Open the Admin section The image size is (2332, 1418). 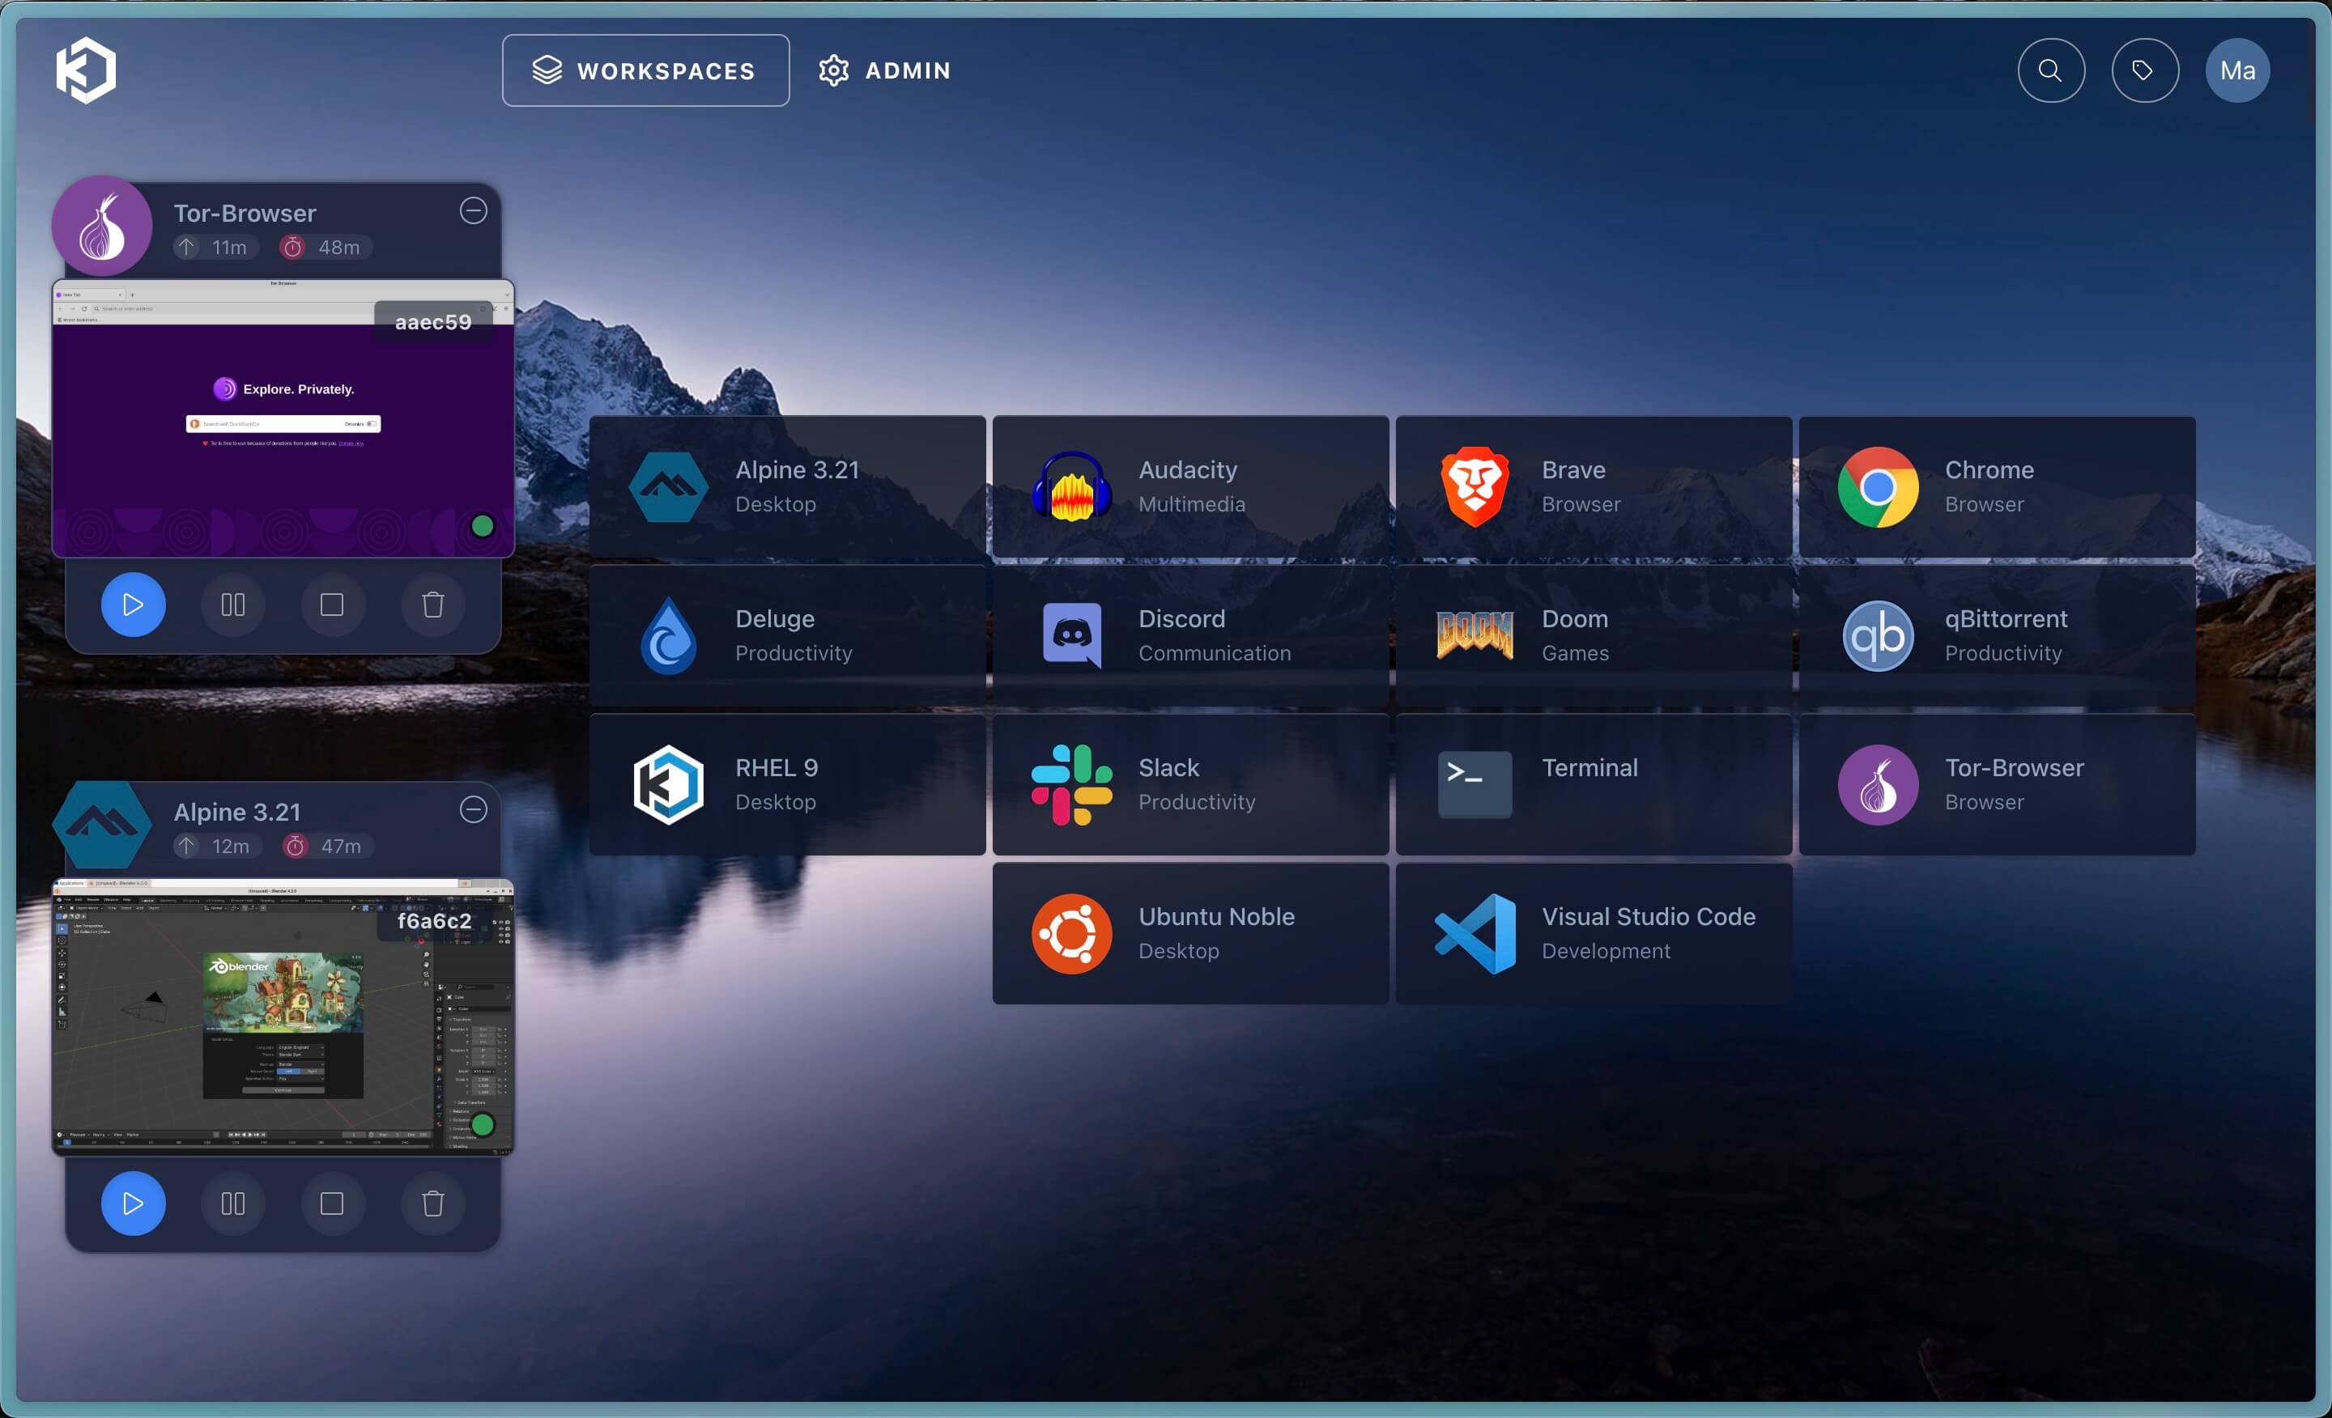click(884, 71)
